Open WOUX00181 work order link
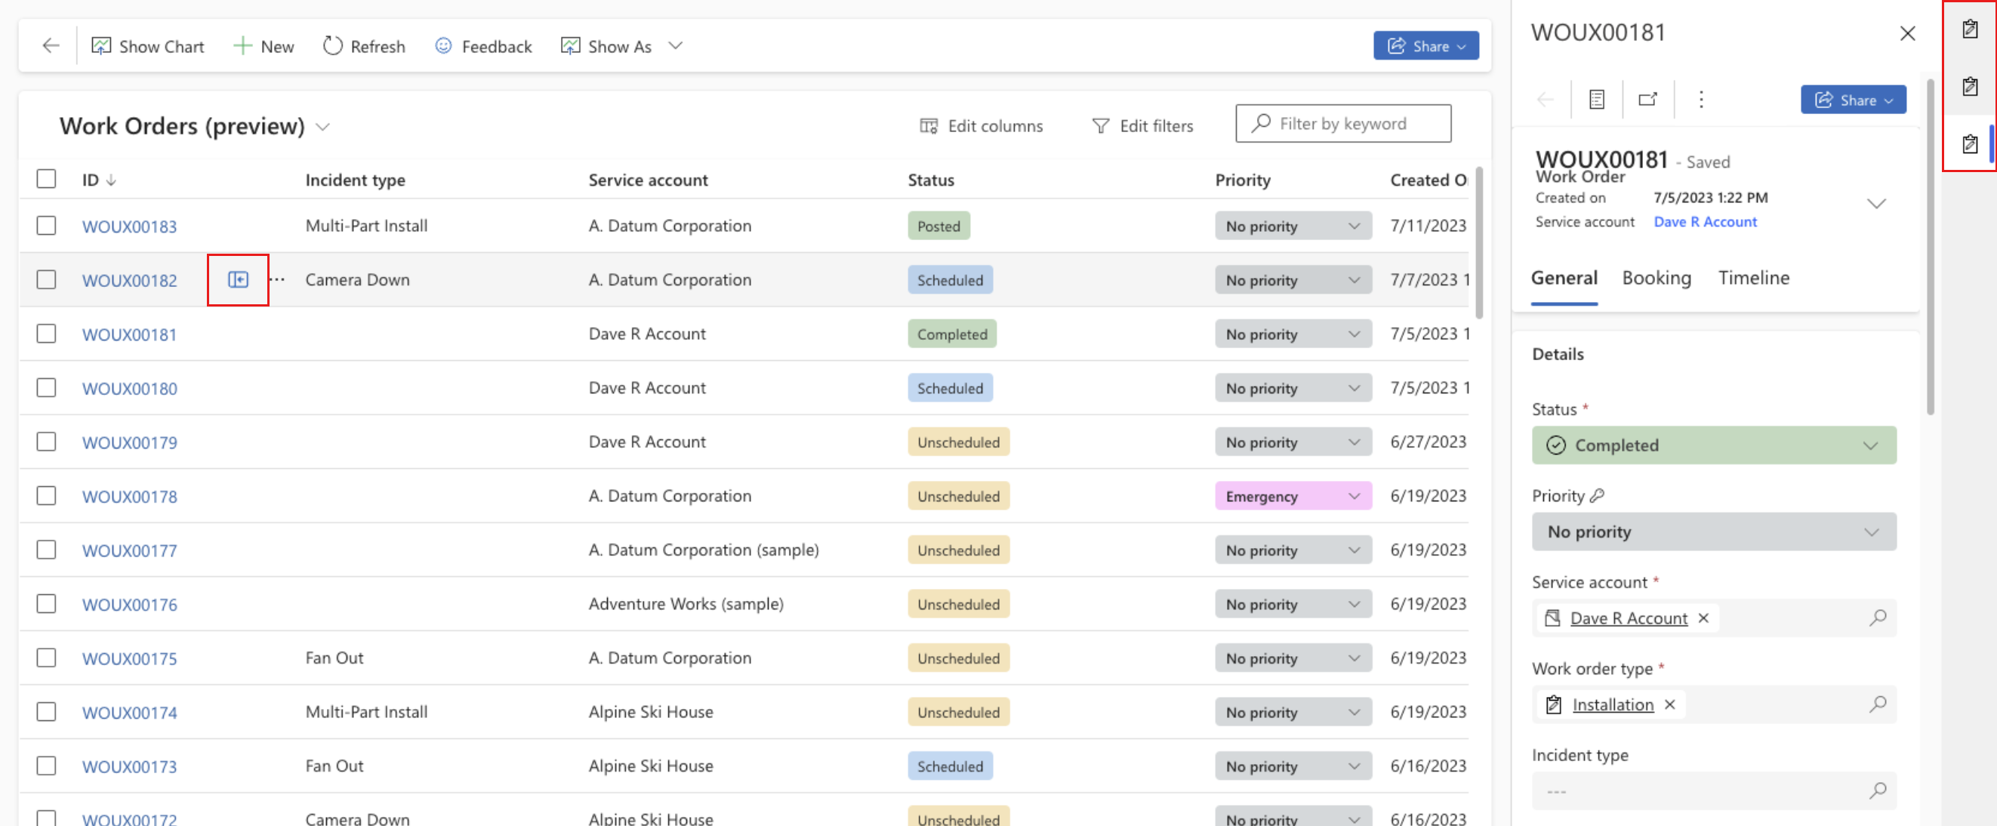The width and height of the screenshot is (1997, 826). pos(128,334)
